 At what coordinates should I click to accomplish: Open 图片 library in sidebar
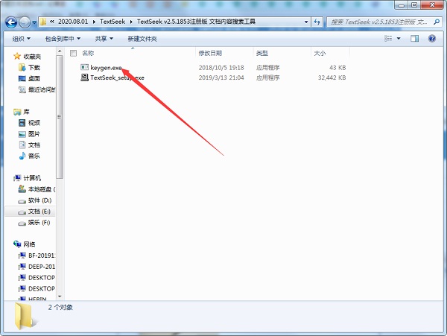(30, 134)
